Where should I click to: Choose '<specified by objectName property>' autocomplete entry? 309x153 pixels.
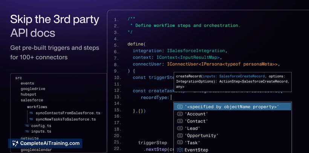pos(233,107)
